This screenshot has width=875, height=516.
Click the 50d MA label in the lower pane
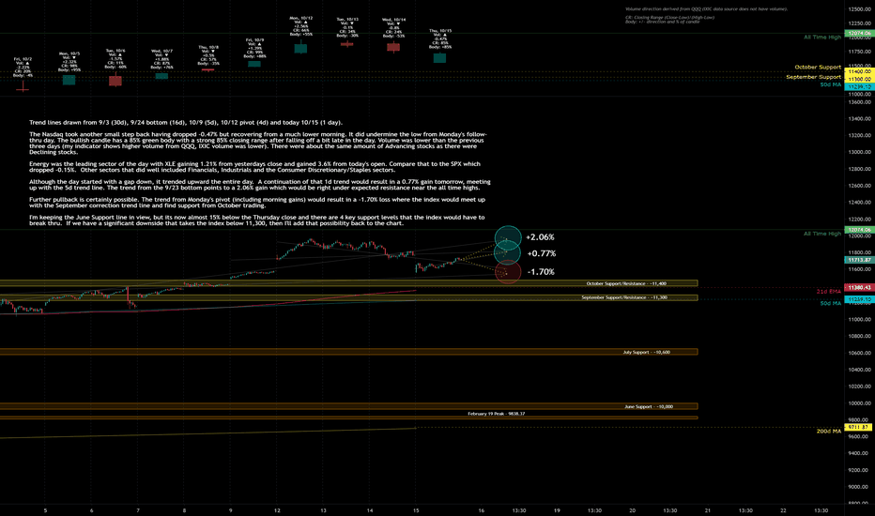pyautogui.click(x=830, y=303)
